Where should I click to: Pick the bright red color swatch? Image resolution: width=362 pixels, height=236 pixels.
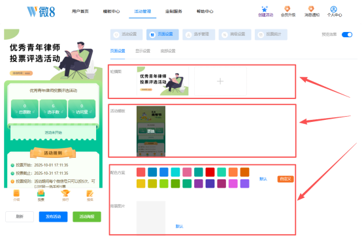(210, 172)
